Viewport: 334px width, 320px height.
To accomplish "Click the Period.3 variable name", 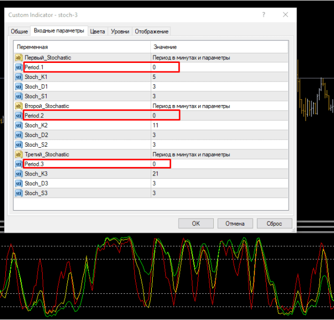I will [x=34, y=164].
